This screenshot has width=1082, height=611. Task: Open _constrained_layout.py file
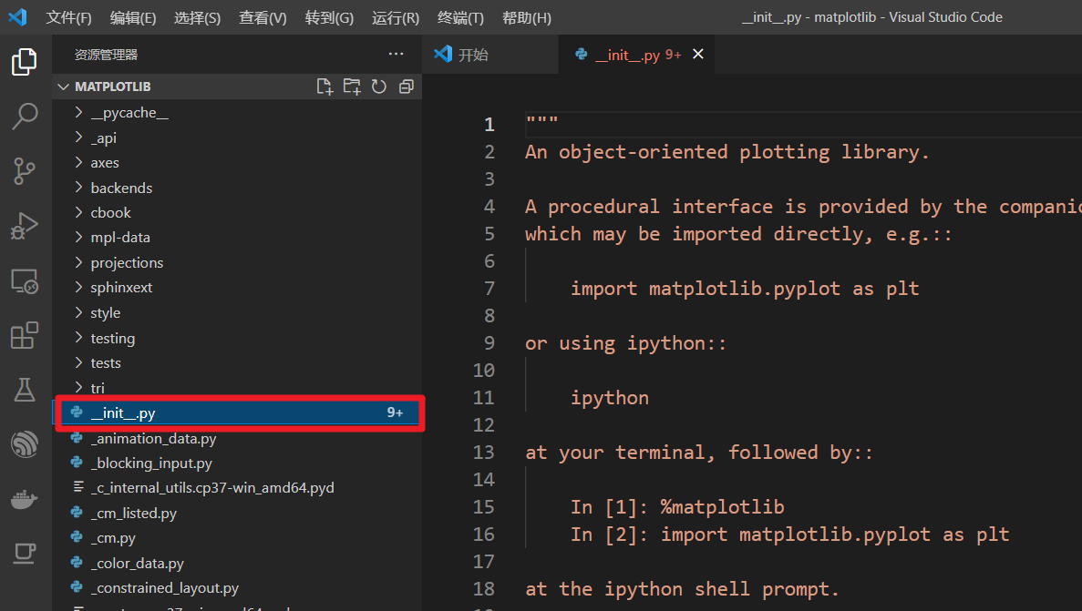[237, 588]
